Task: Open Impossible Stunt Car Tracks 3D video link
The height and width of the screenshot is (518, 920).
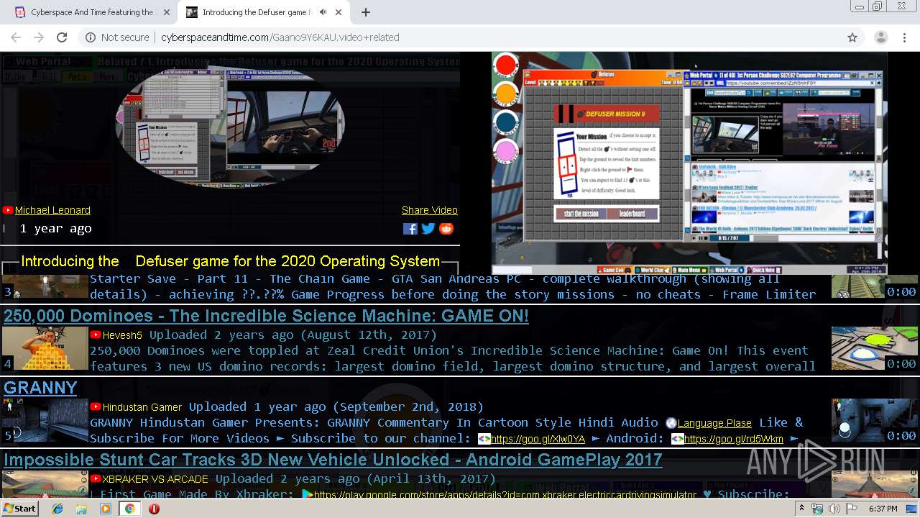Action: 333,460
